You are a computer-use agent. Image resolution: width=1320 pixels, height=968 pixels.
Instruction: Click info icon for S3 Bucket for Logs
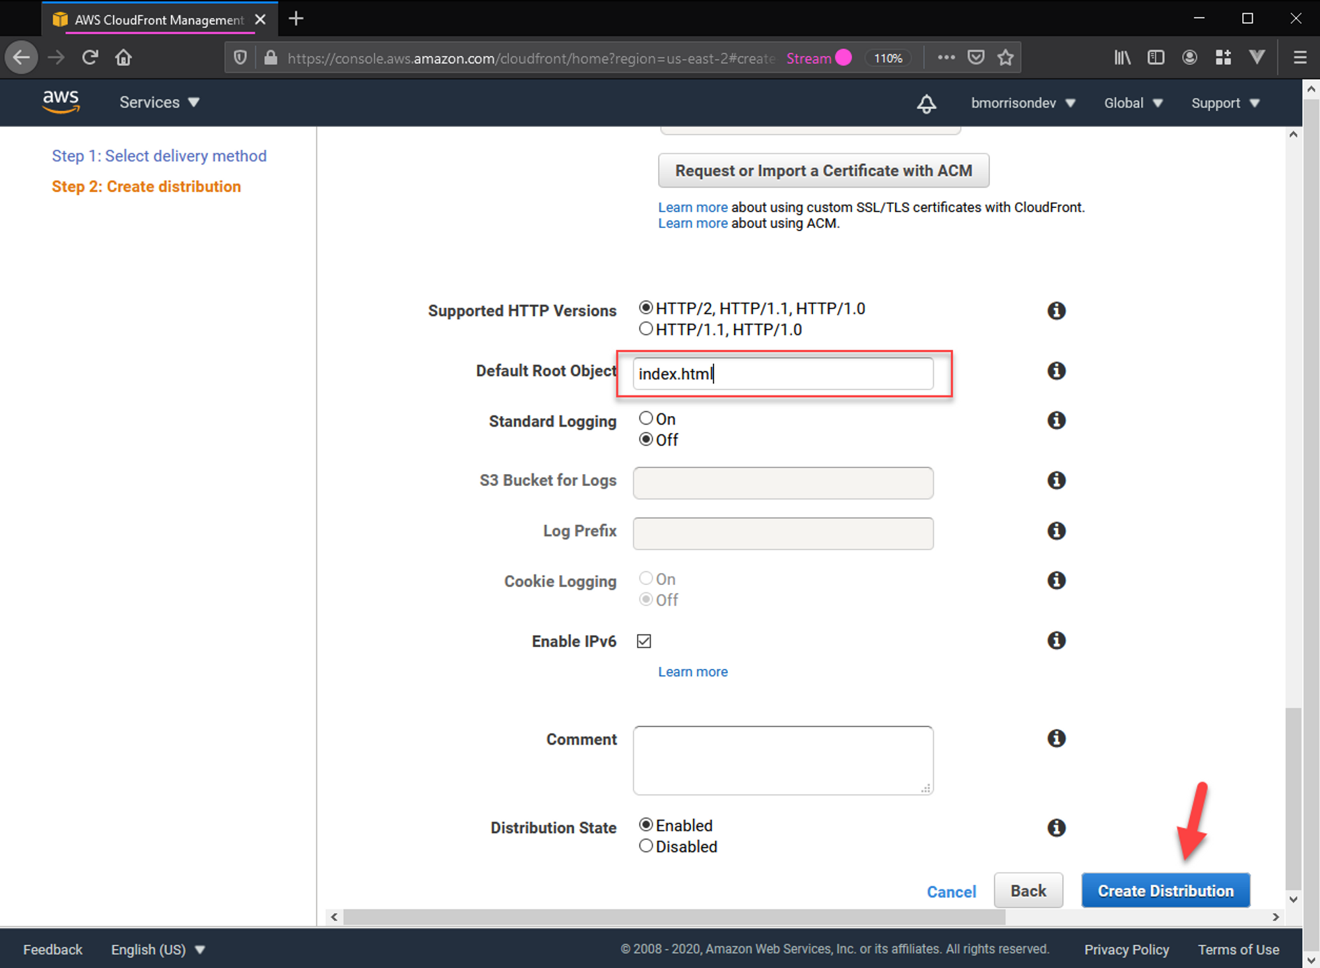pos(1057,480)
